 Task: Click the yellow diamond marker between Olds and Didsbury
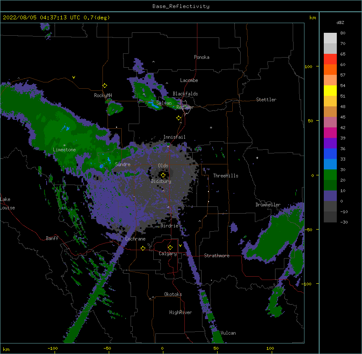pyautogui.click(x=163, y=175)
